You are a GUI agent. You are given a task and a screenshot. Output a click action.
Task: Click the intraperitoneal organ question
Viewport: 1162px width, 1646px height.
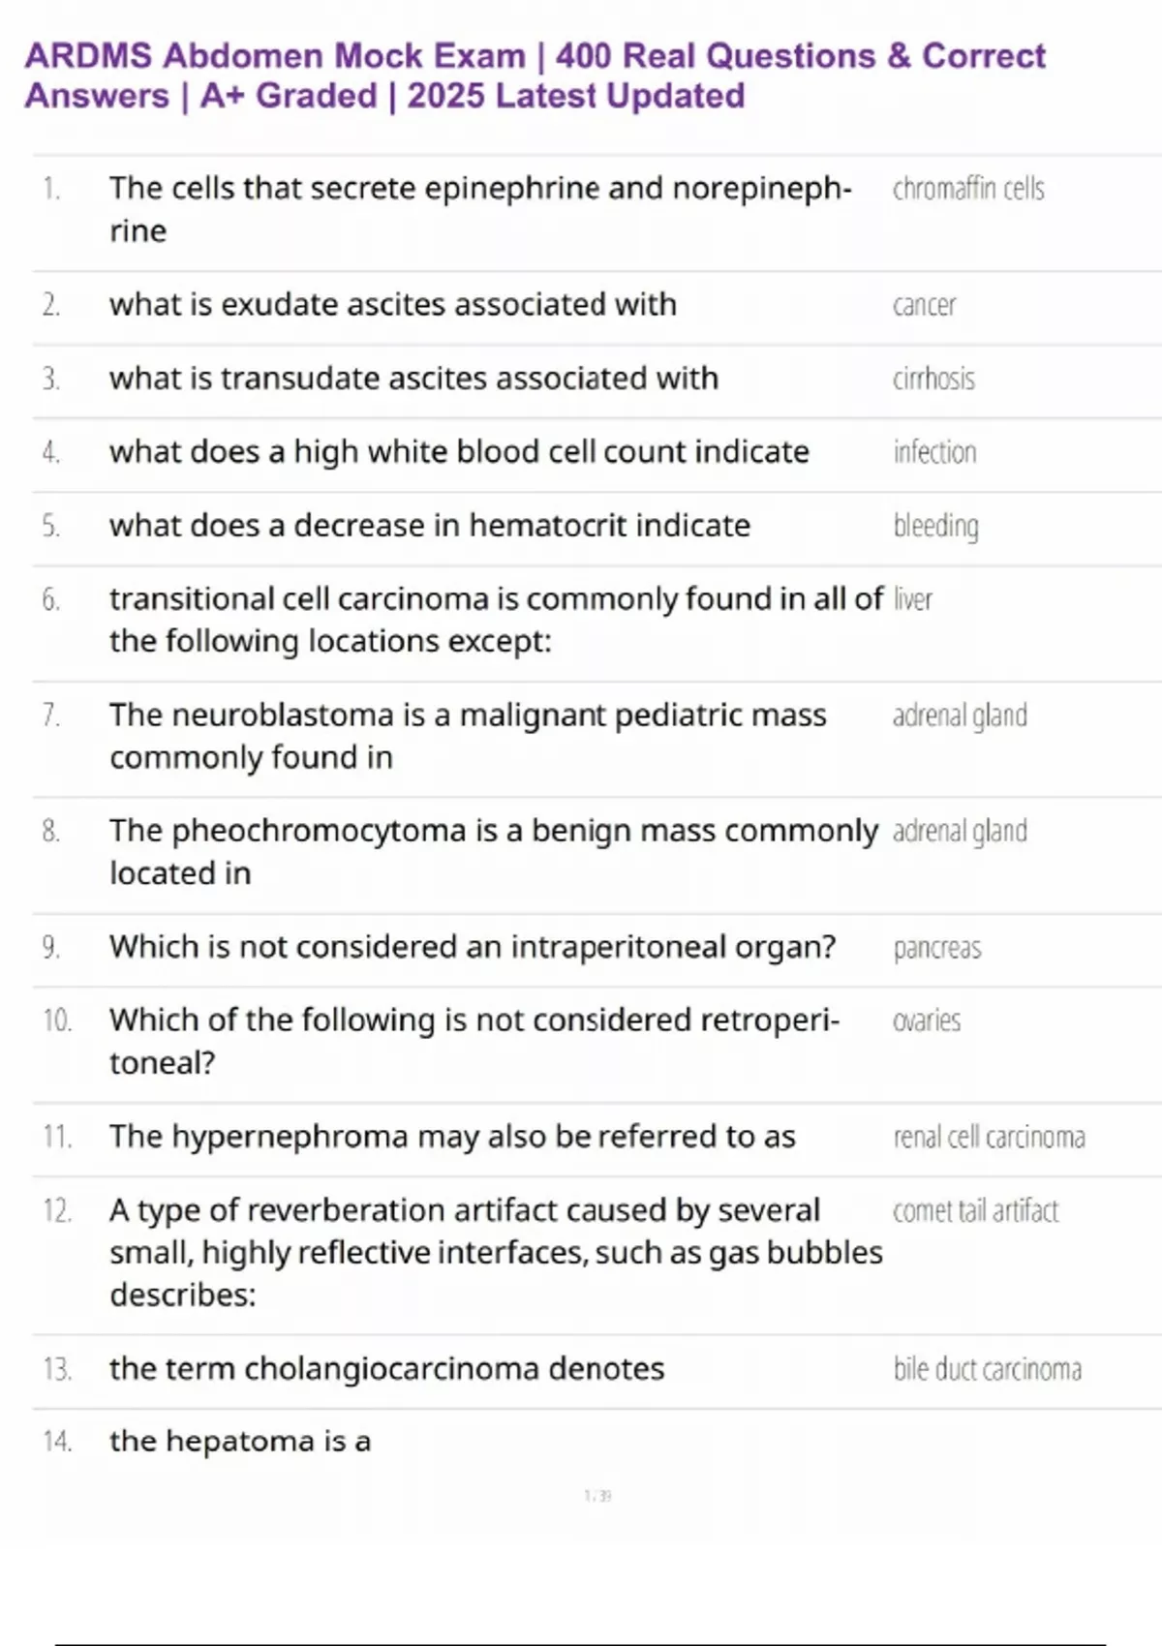click(472, 947)
